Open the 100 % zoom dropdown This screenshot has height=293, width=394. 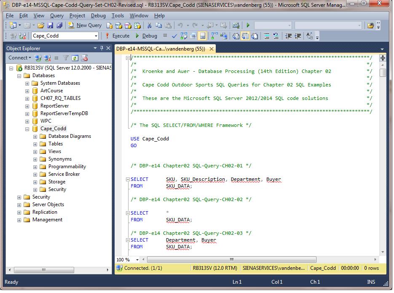point(137,260)
